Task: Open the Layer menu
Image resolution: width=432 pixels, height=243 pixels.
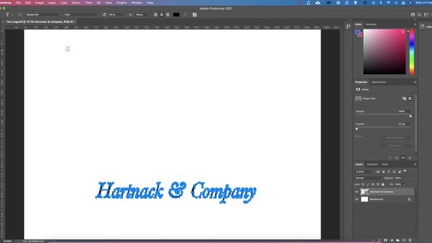Action: coord(52,3)
